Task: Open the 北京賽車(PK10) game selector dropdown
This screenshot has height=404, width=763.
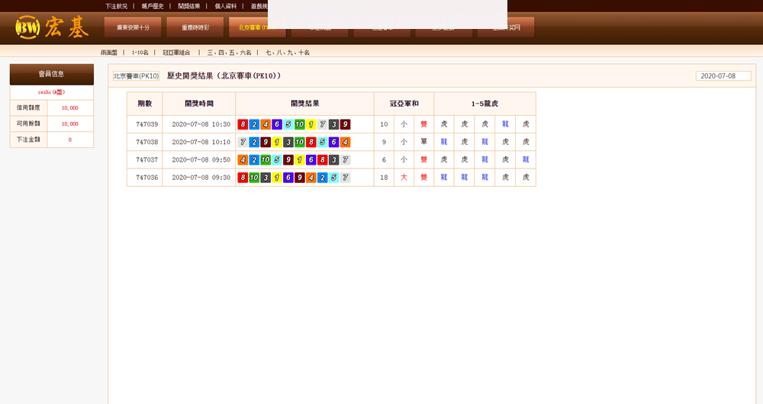Action: point(137,76)
